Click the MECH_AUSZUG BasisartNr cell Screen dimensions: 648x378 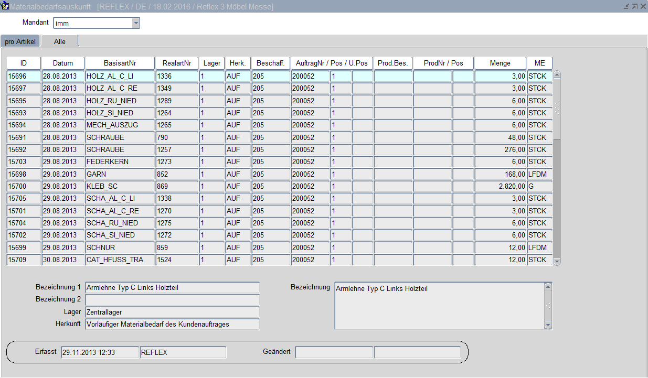(x=120, y=125)
